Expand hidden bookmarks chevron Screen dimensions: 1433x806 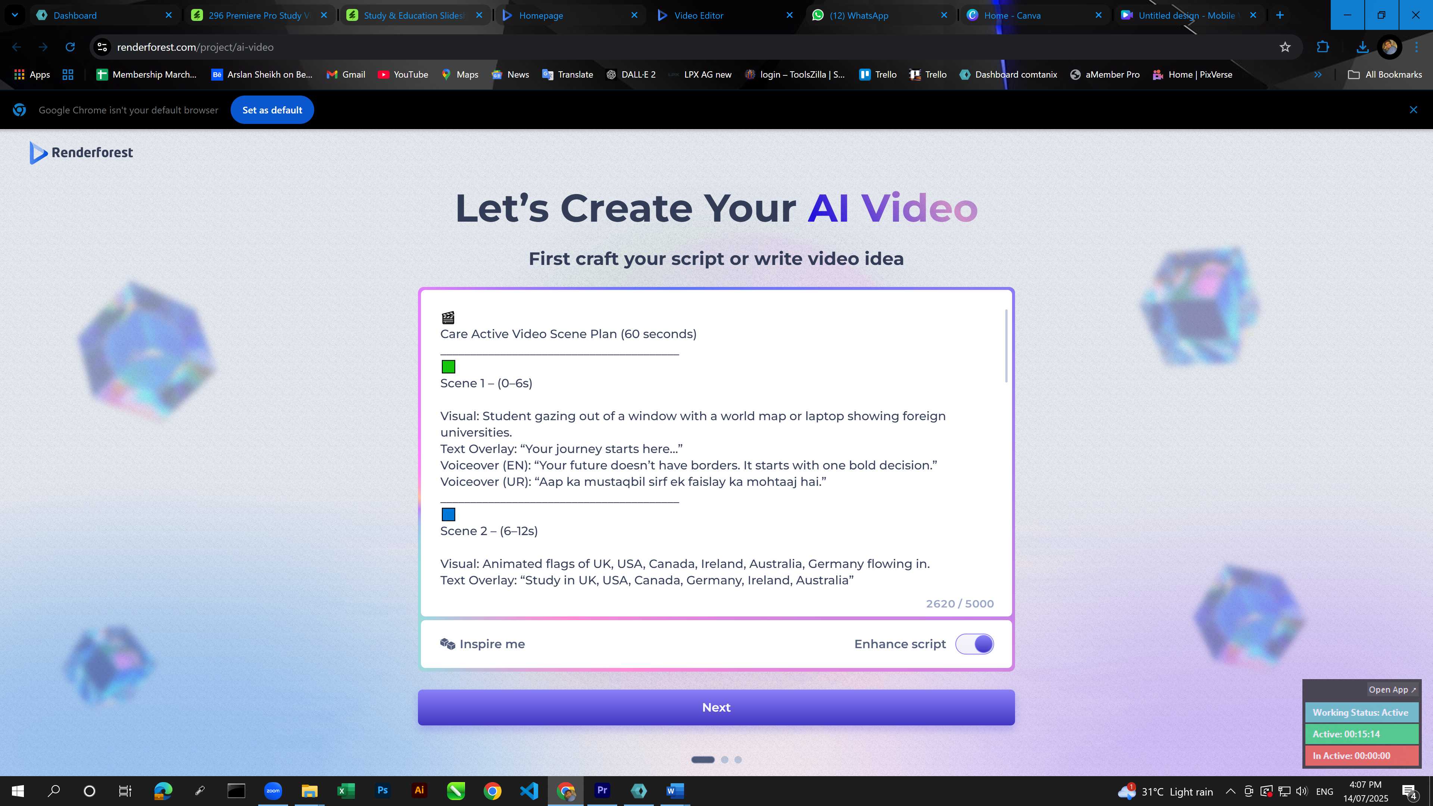(x=1318, y=75)
